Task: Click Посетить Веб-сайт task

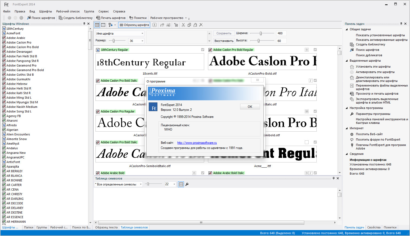Action: [369, 134]
